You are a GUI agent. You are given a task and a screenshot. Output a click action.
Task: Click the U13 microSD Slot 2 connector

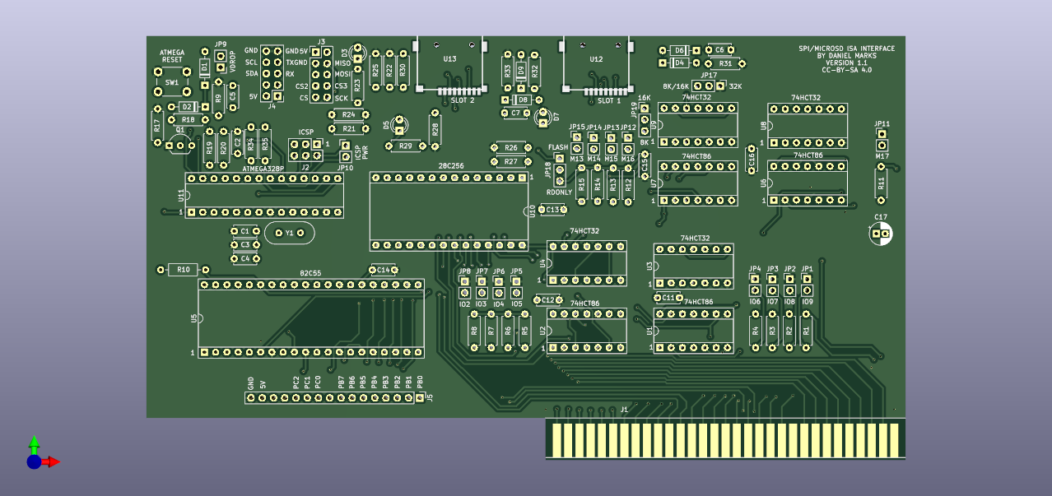coord(449,66)
